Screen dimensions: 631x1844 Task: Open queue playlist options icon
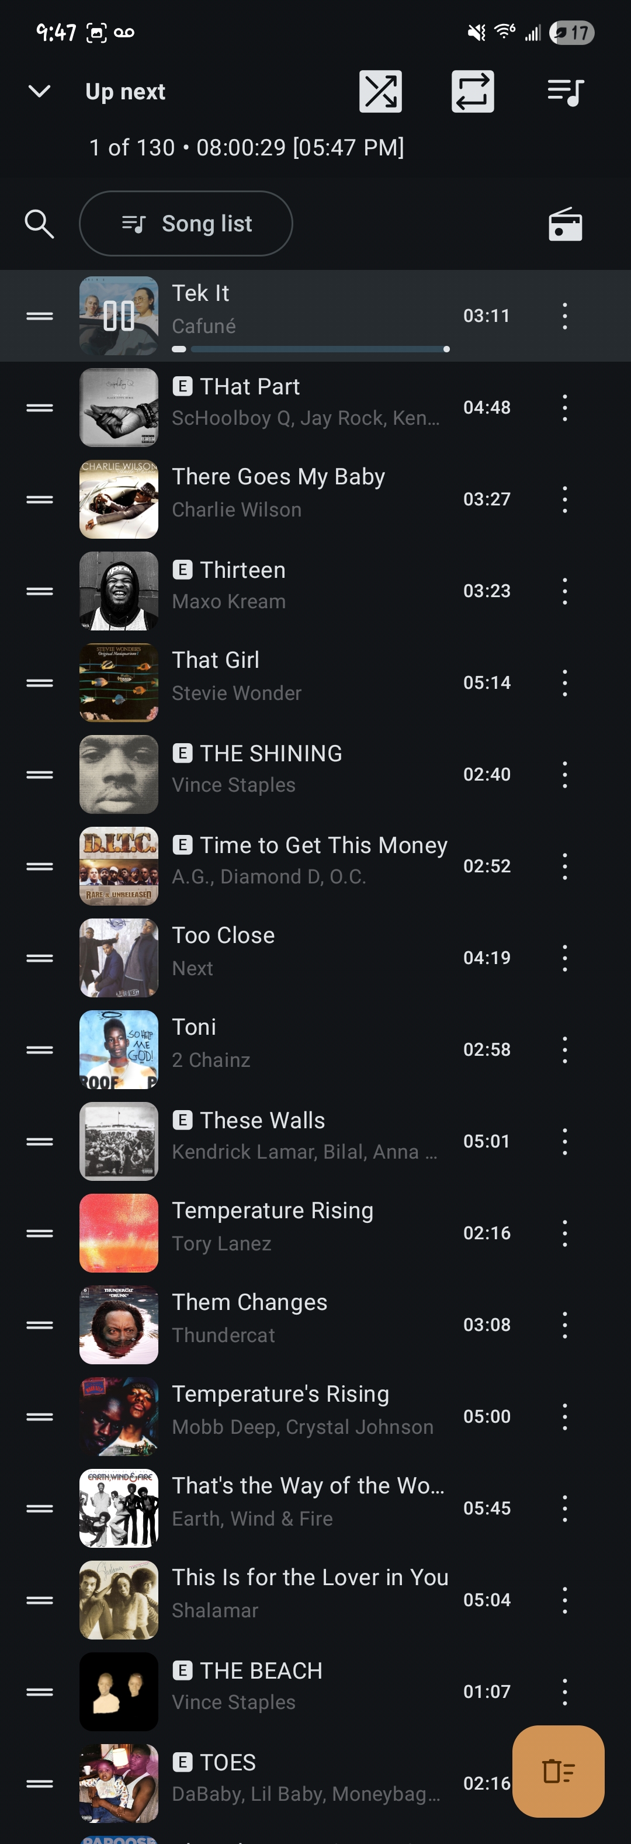tap(565, 92)
